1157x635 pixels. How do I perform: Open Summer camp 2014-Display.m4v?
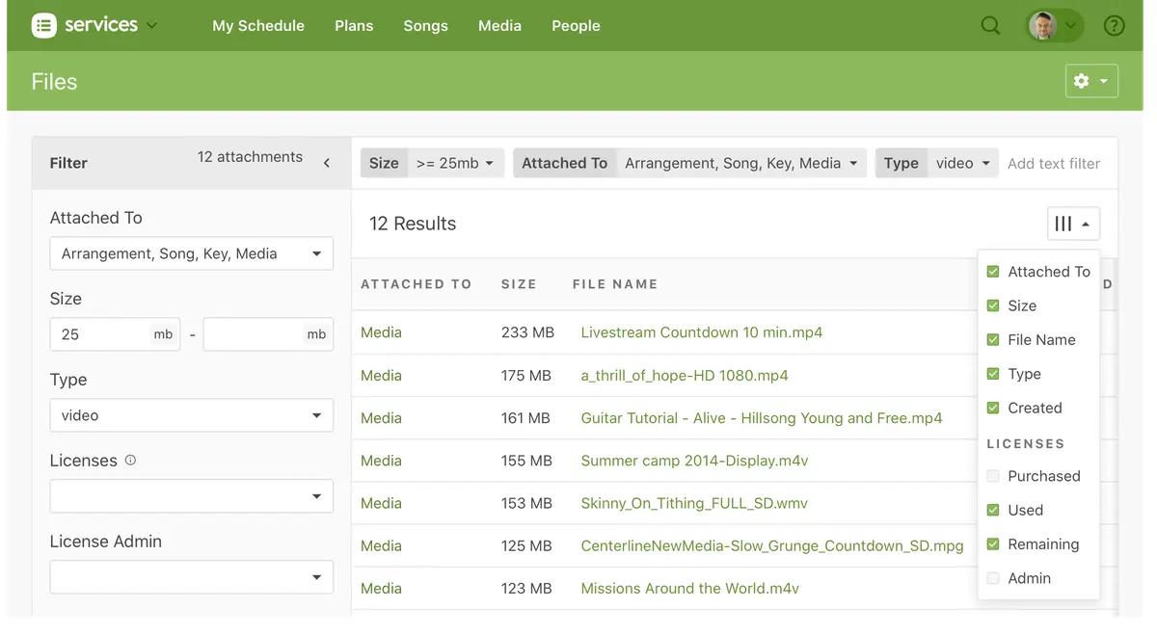pyautogui.click(x=694, y=461)
